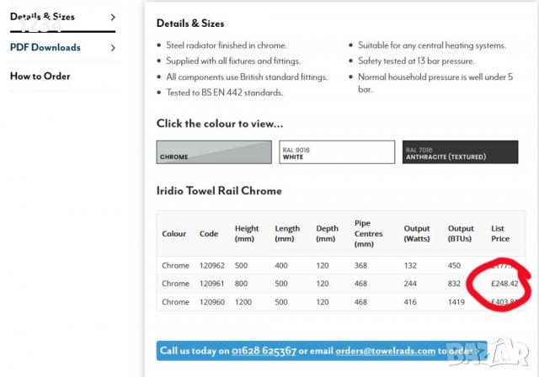Select product code 120962 in table

pyautogui.click(x=211, y=266)
